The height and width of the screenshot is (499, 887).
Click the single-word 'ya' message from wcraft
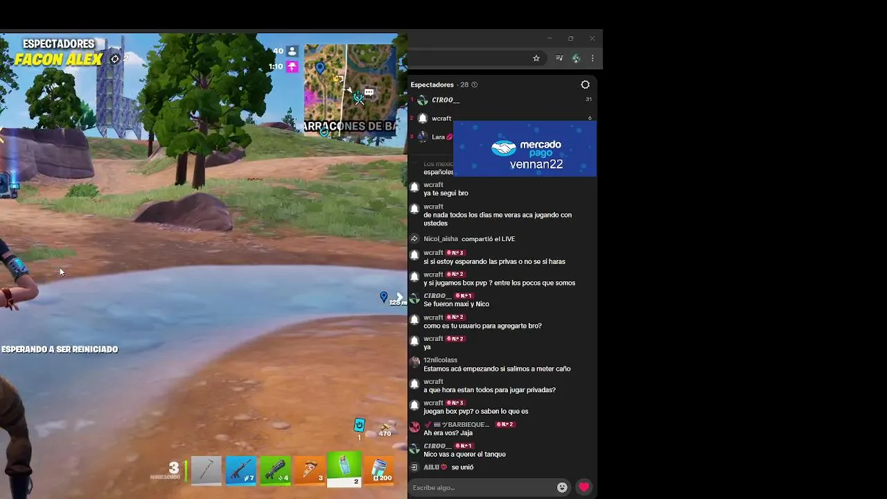point(427,347)
